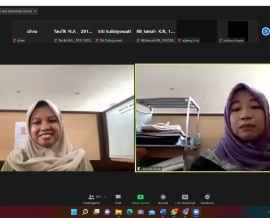Open the Windows Start menu
This screenshot has height=218, width=270.
pyautogui.click(x=74, y=212)
